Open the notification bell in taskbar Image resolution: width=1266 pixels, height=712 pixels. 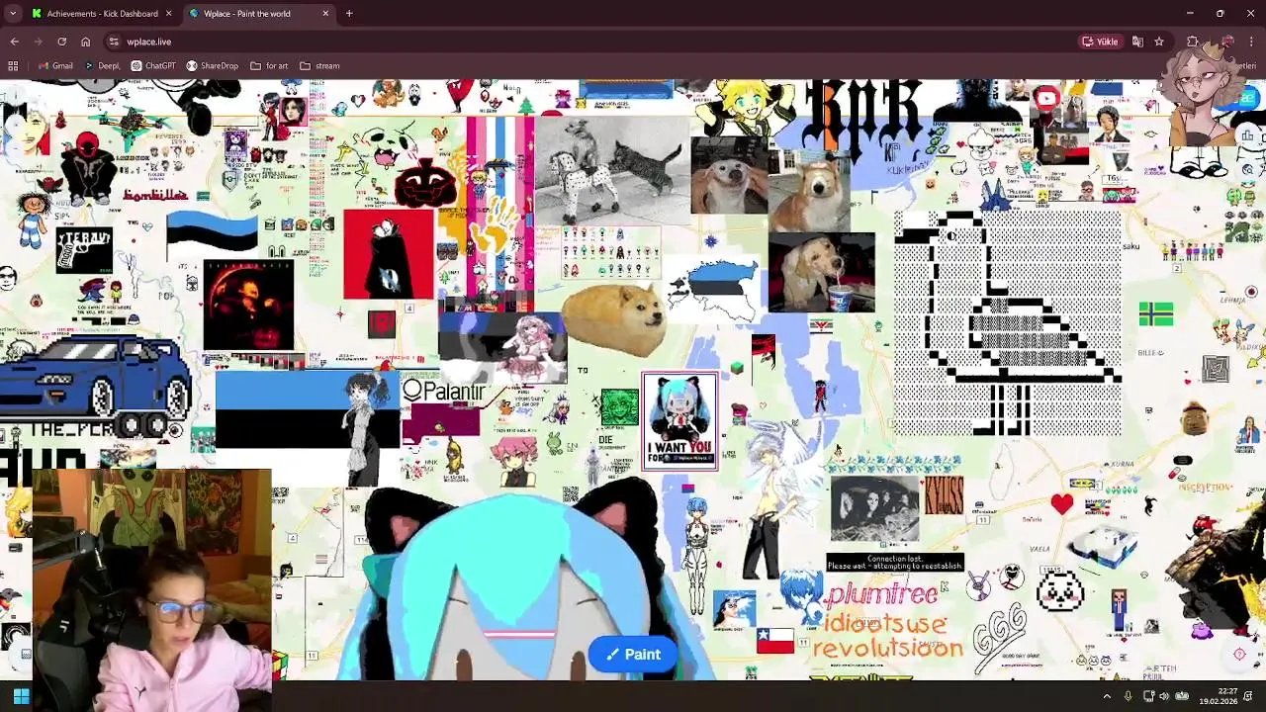tap(1248, 696)
